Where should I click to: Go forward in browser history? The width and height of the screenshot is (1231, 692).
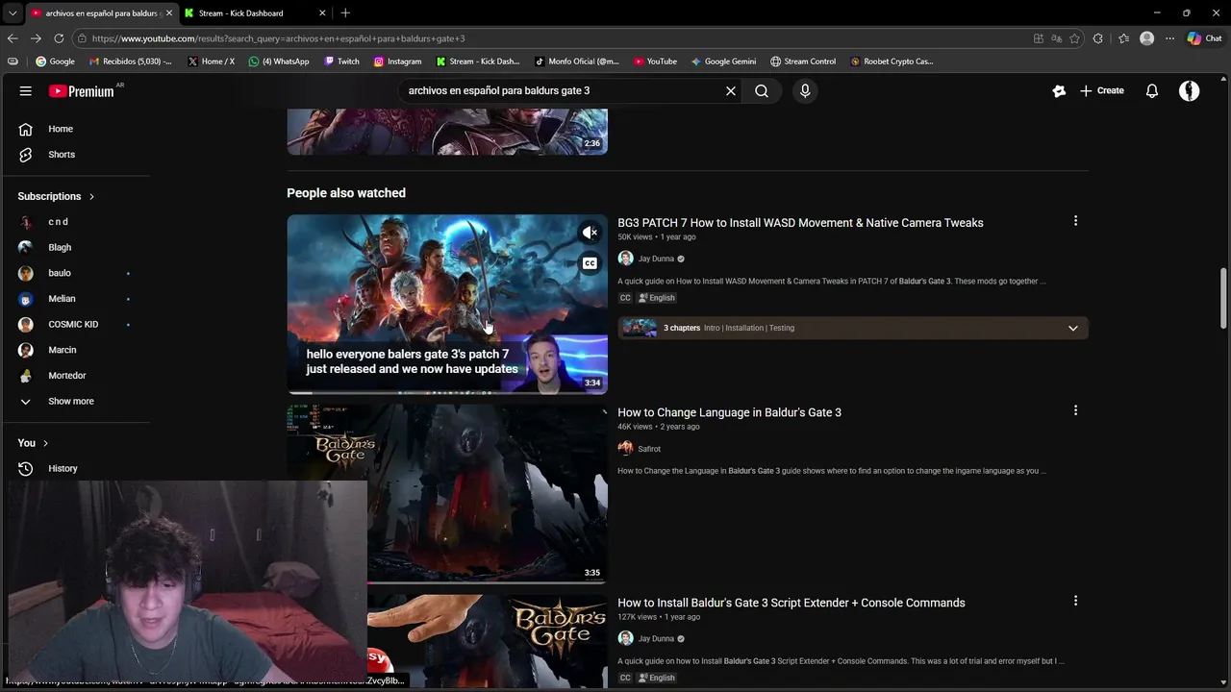click(36, 38)
